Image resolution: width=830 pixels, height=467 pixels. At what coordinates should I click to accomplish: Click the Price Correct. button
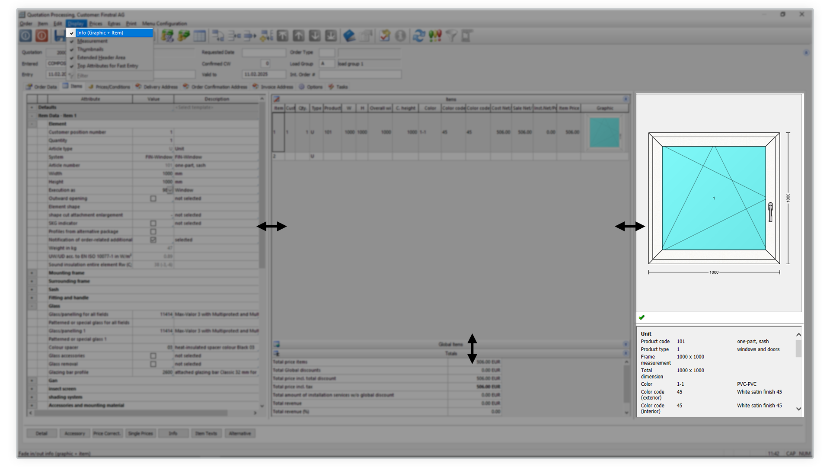tap(108, 433)
